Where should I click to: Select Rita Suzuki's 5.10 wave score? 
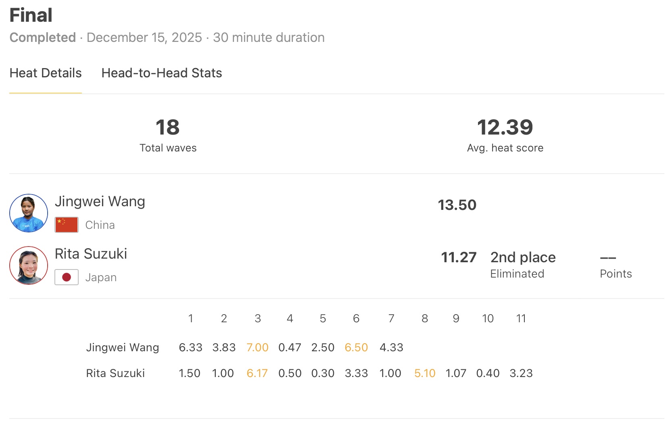point(425,373)
